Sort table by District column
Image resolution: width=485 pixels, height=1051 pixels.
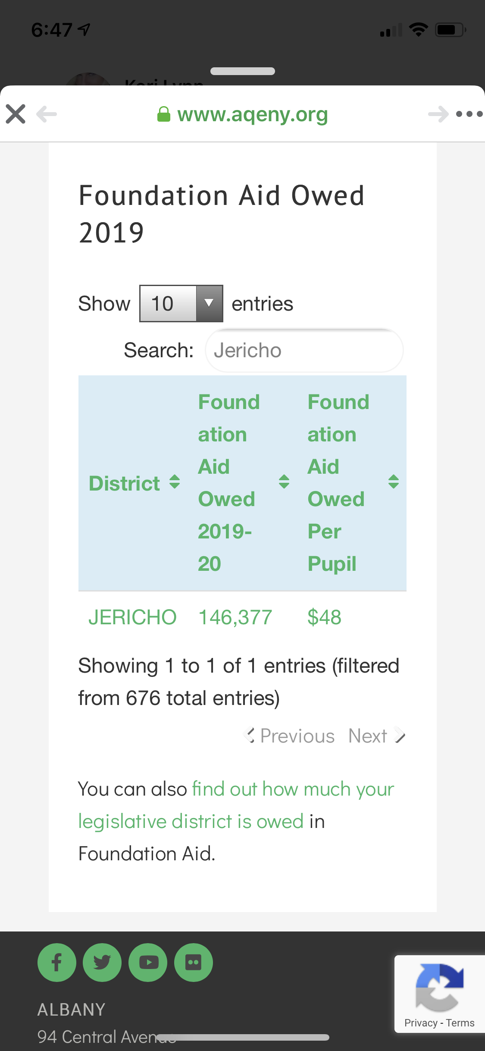pyautogui.click(x=134, y=483)
